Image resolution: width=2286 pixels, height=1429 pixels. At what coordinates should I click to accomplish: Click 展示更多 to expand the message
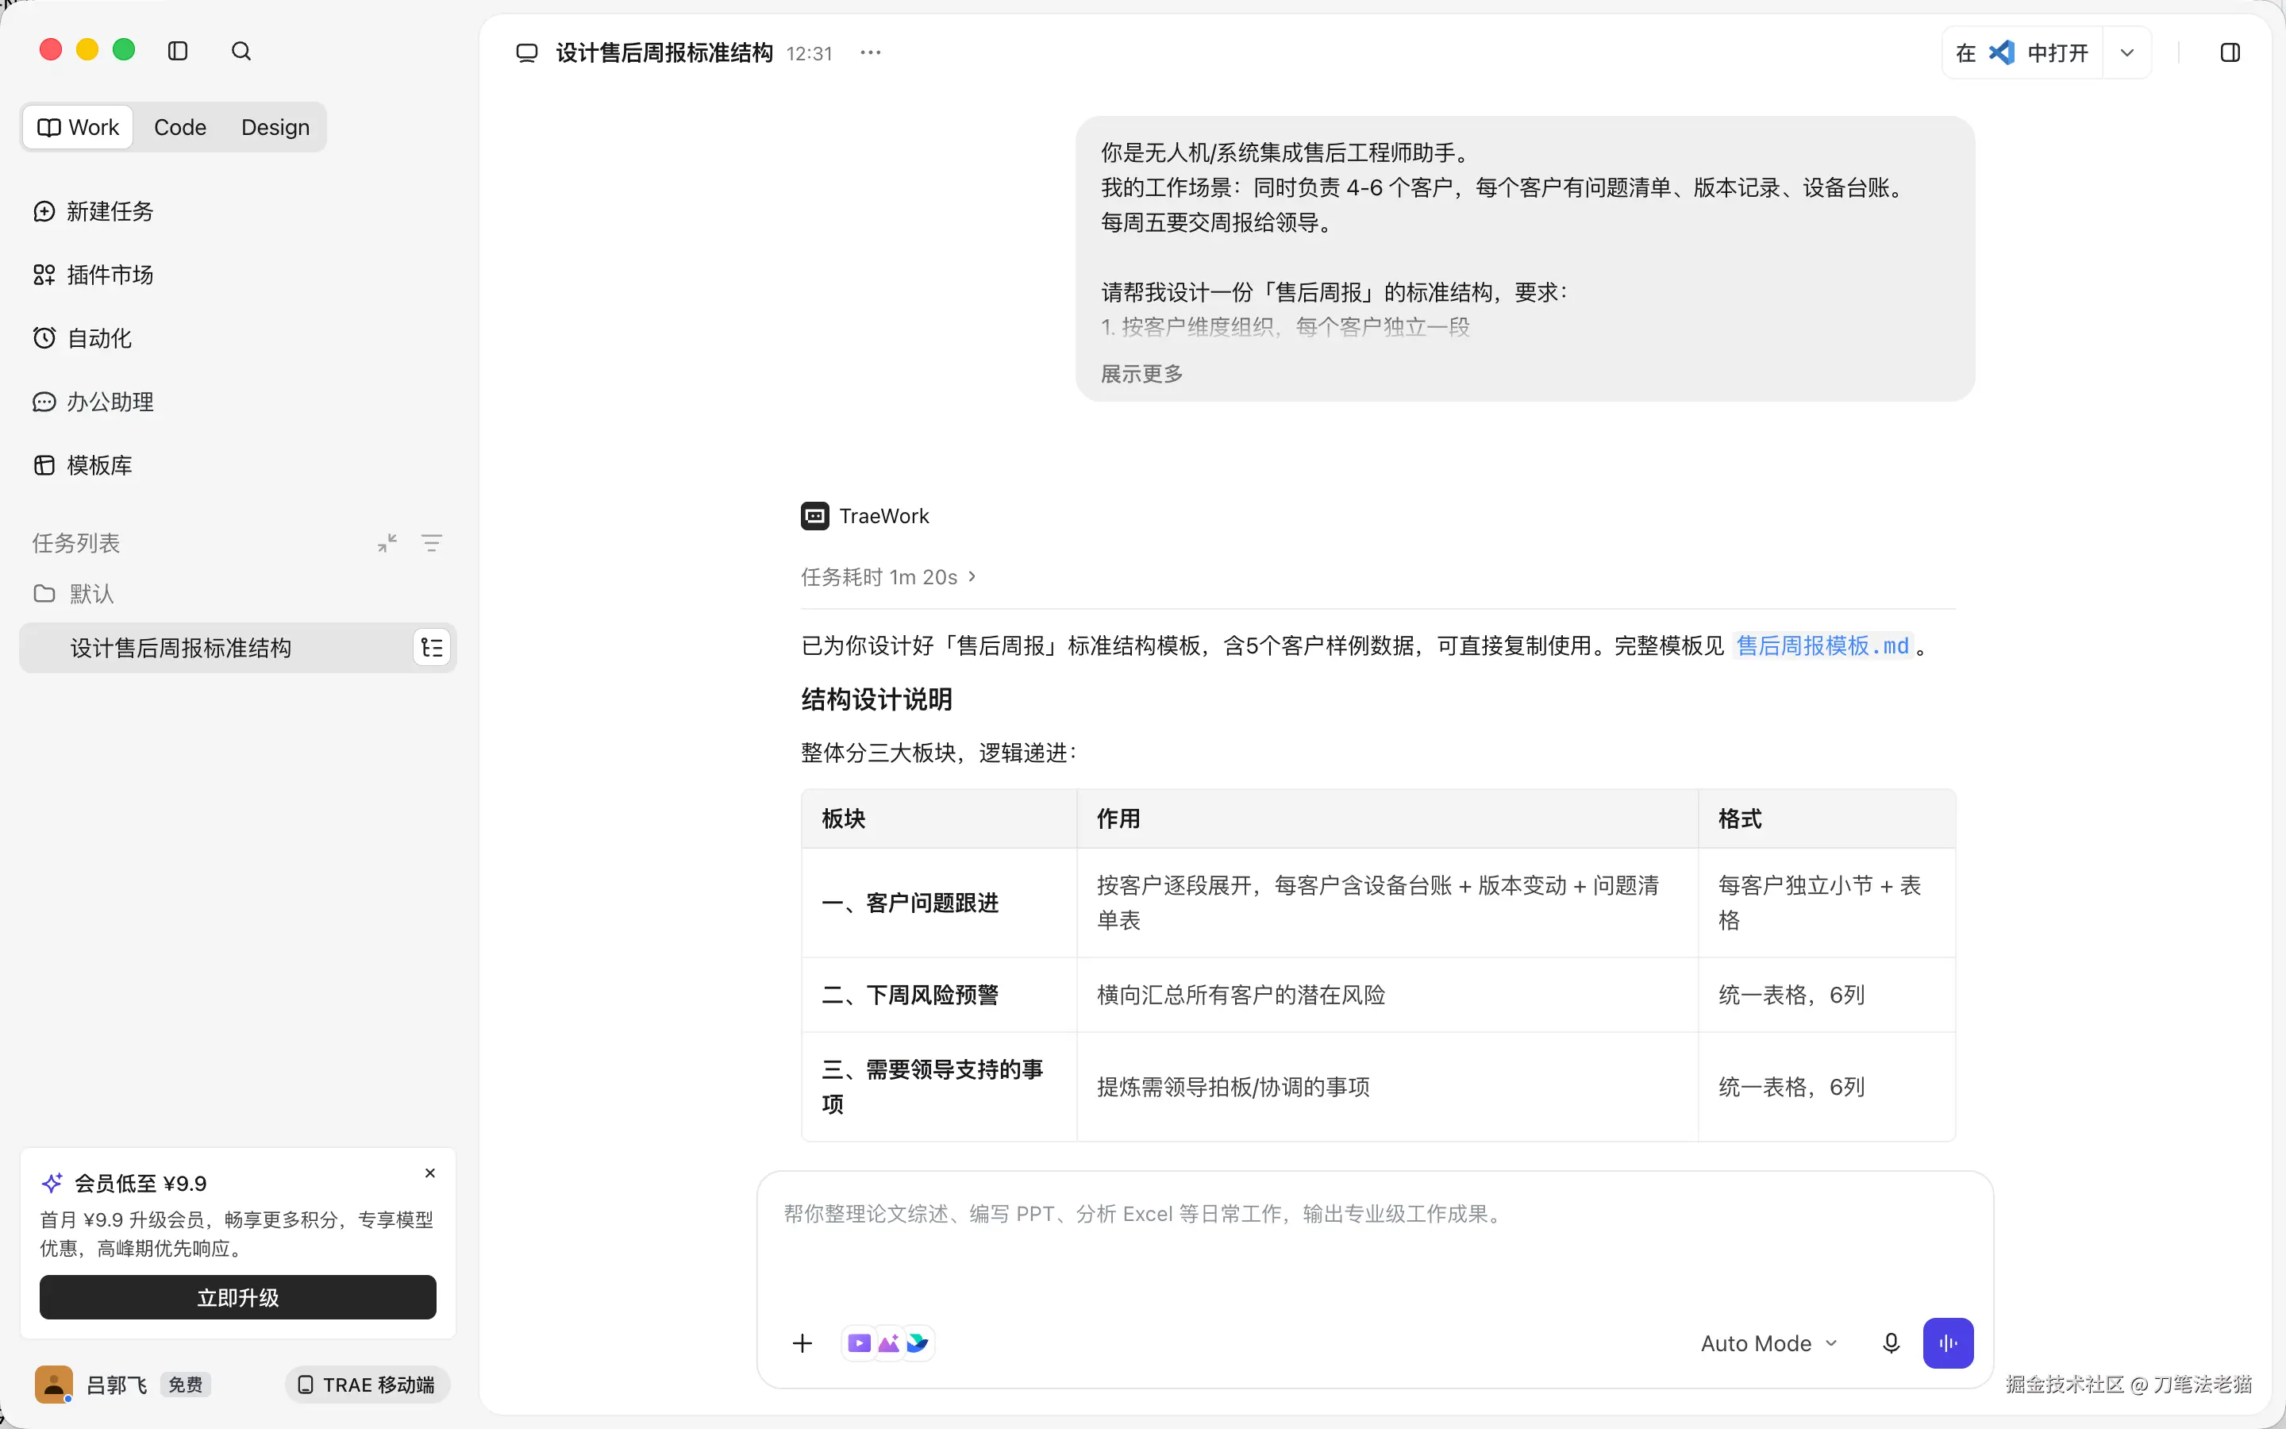1141,373
